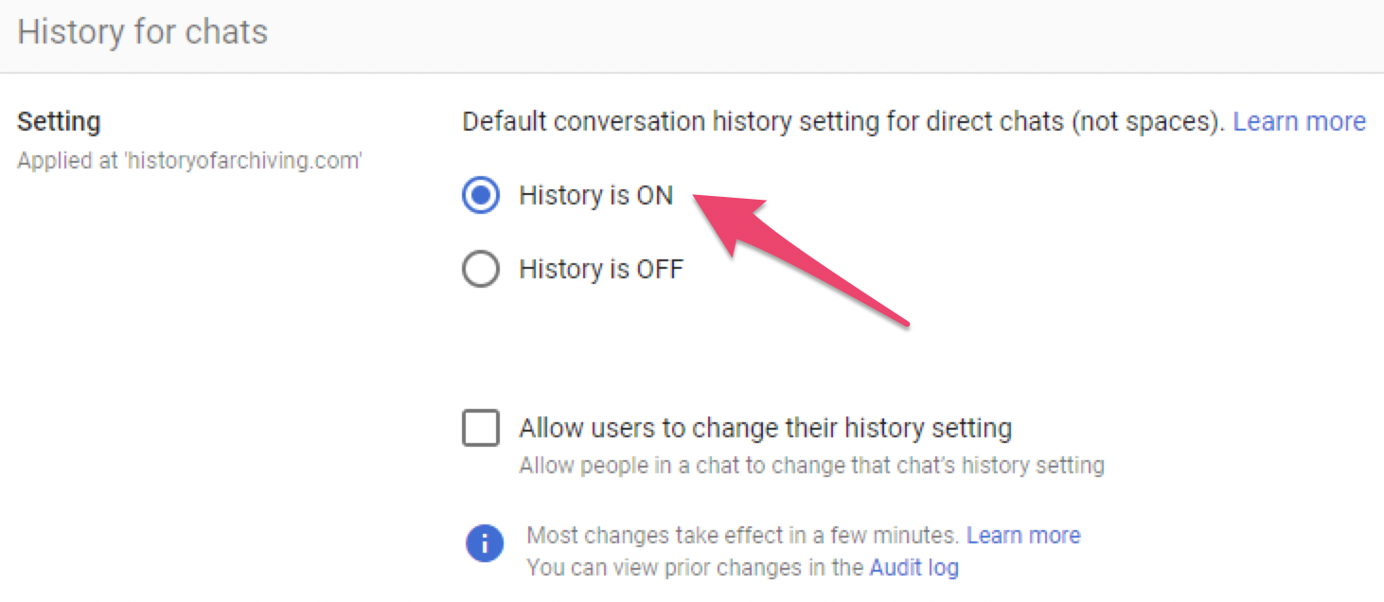
Task: Click the 'Allow users to change their history setting' label
Action: click(765, 428)
